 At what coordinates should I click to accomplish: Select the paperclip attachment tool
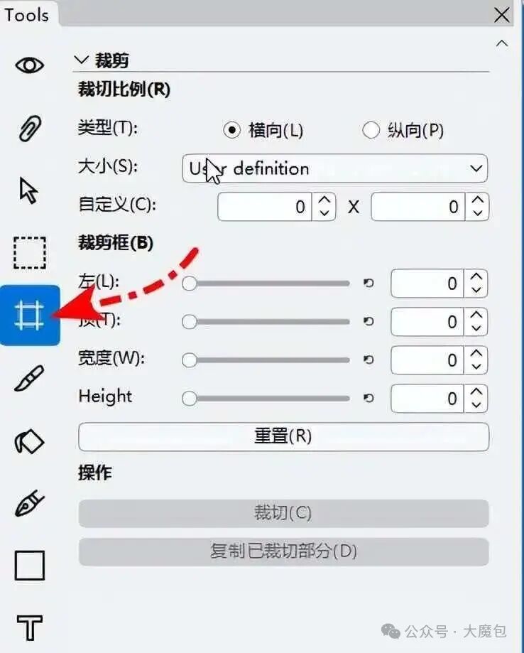(x=30, y=129)
